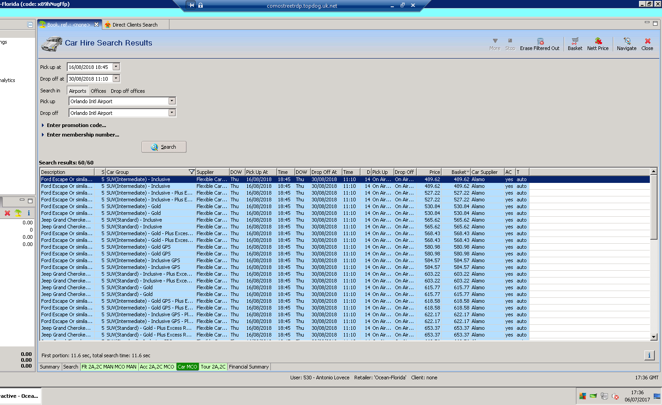The image size is (662, 405).
Task: Open the Financial Summary tab
Action: tap(249, 367)
